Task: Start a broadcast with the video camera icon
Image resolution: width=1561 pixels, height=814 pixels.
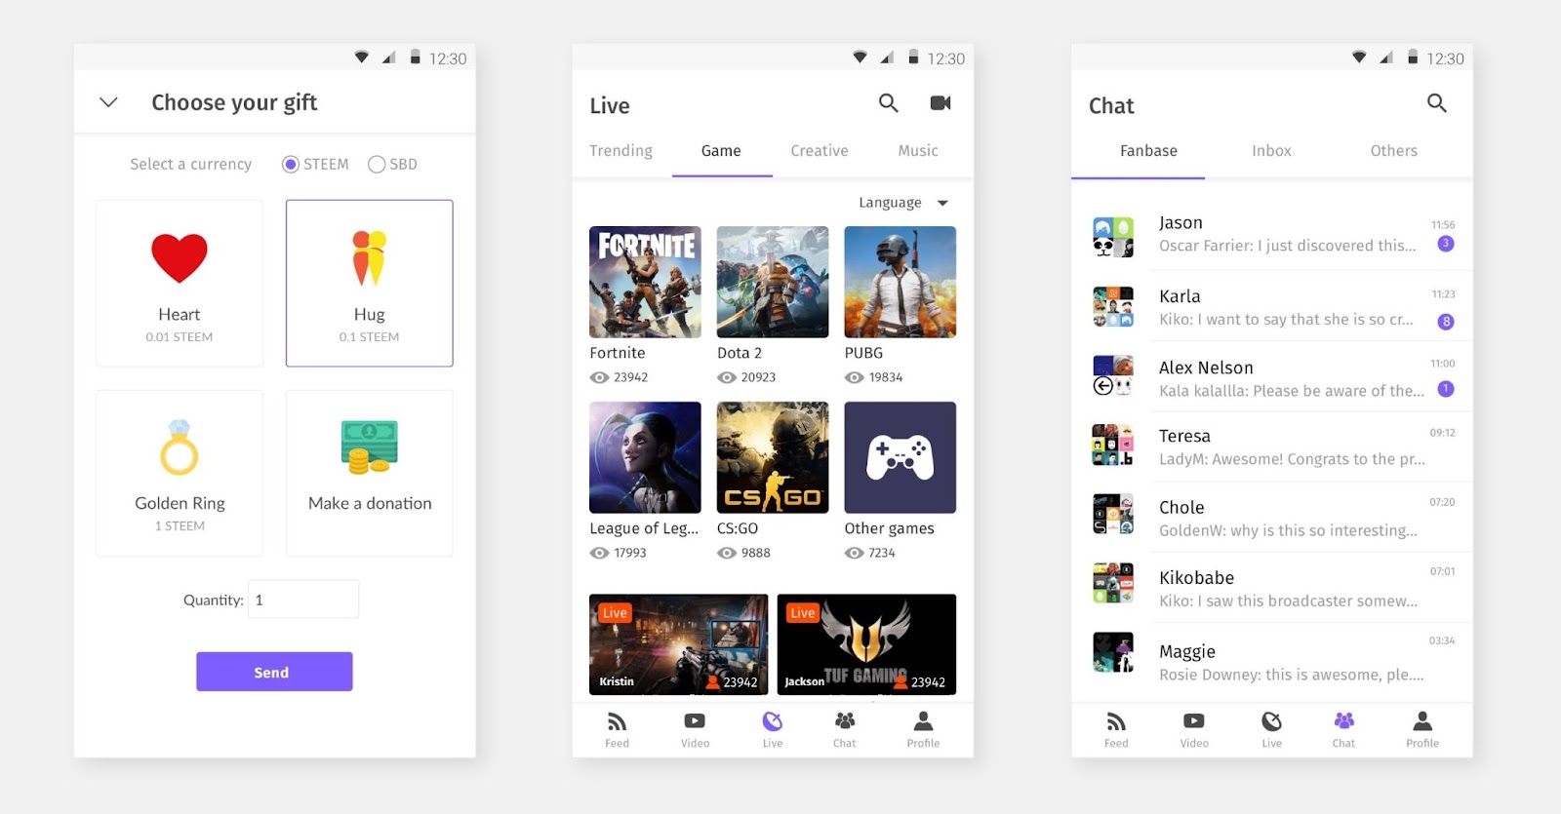Action: click(x=941, y=102)
